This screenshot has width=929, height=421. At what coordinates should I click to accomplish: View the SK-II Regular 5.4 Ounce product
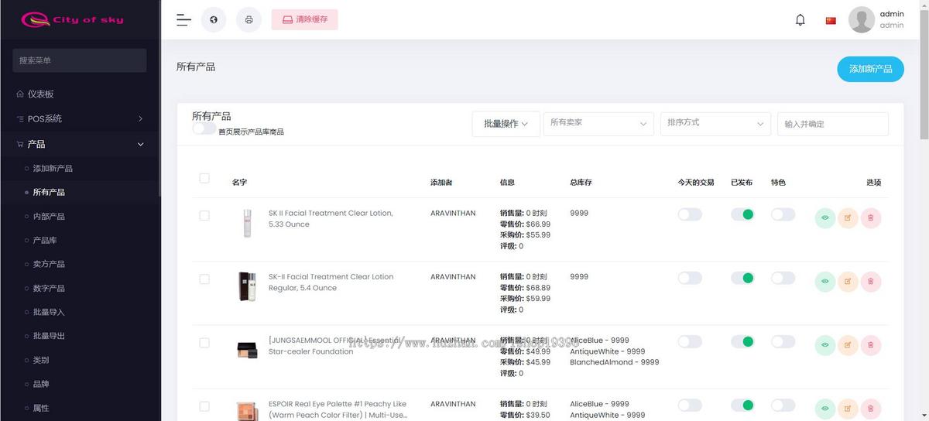tap(825, 282)
